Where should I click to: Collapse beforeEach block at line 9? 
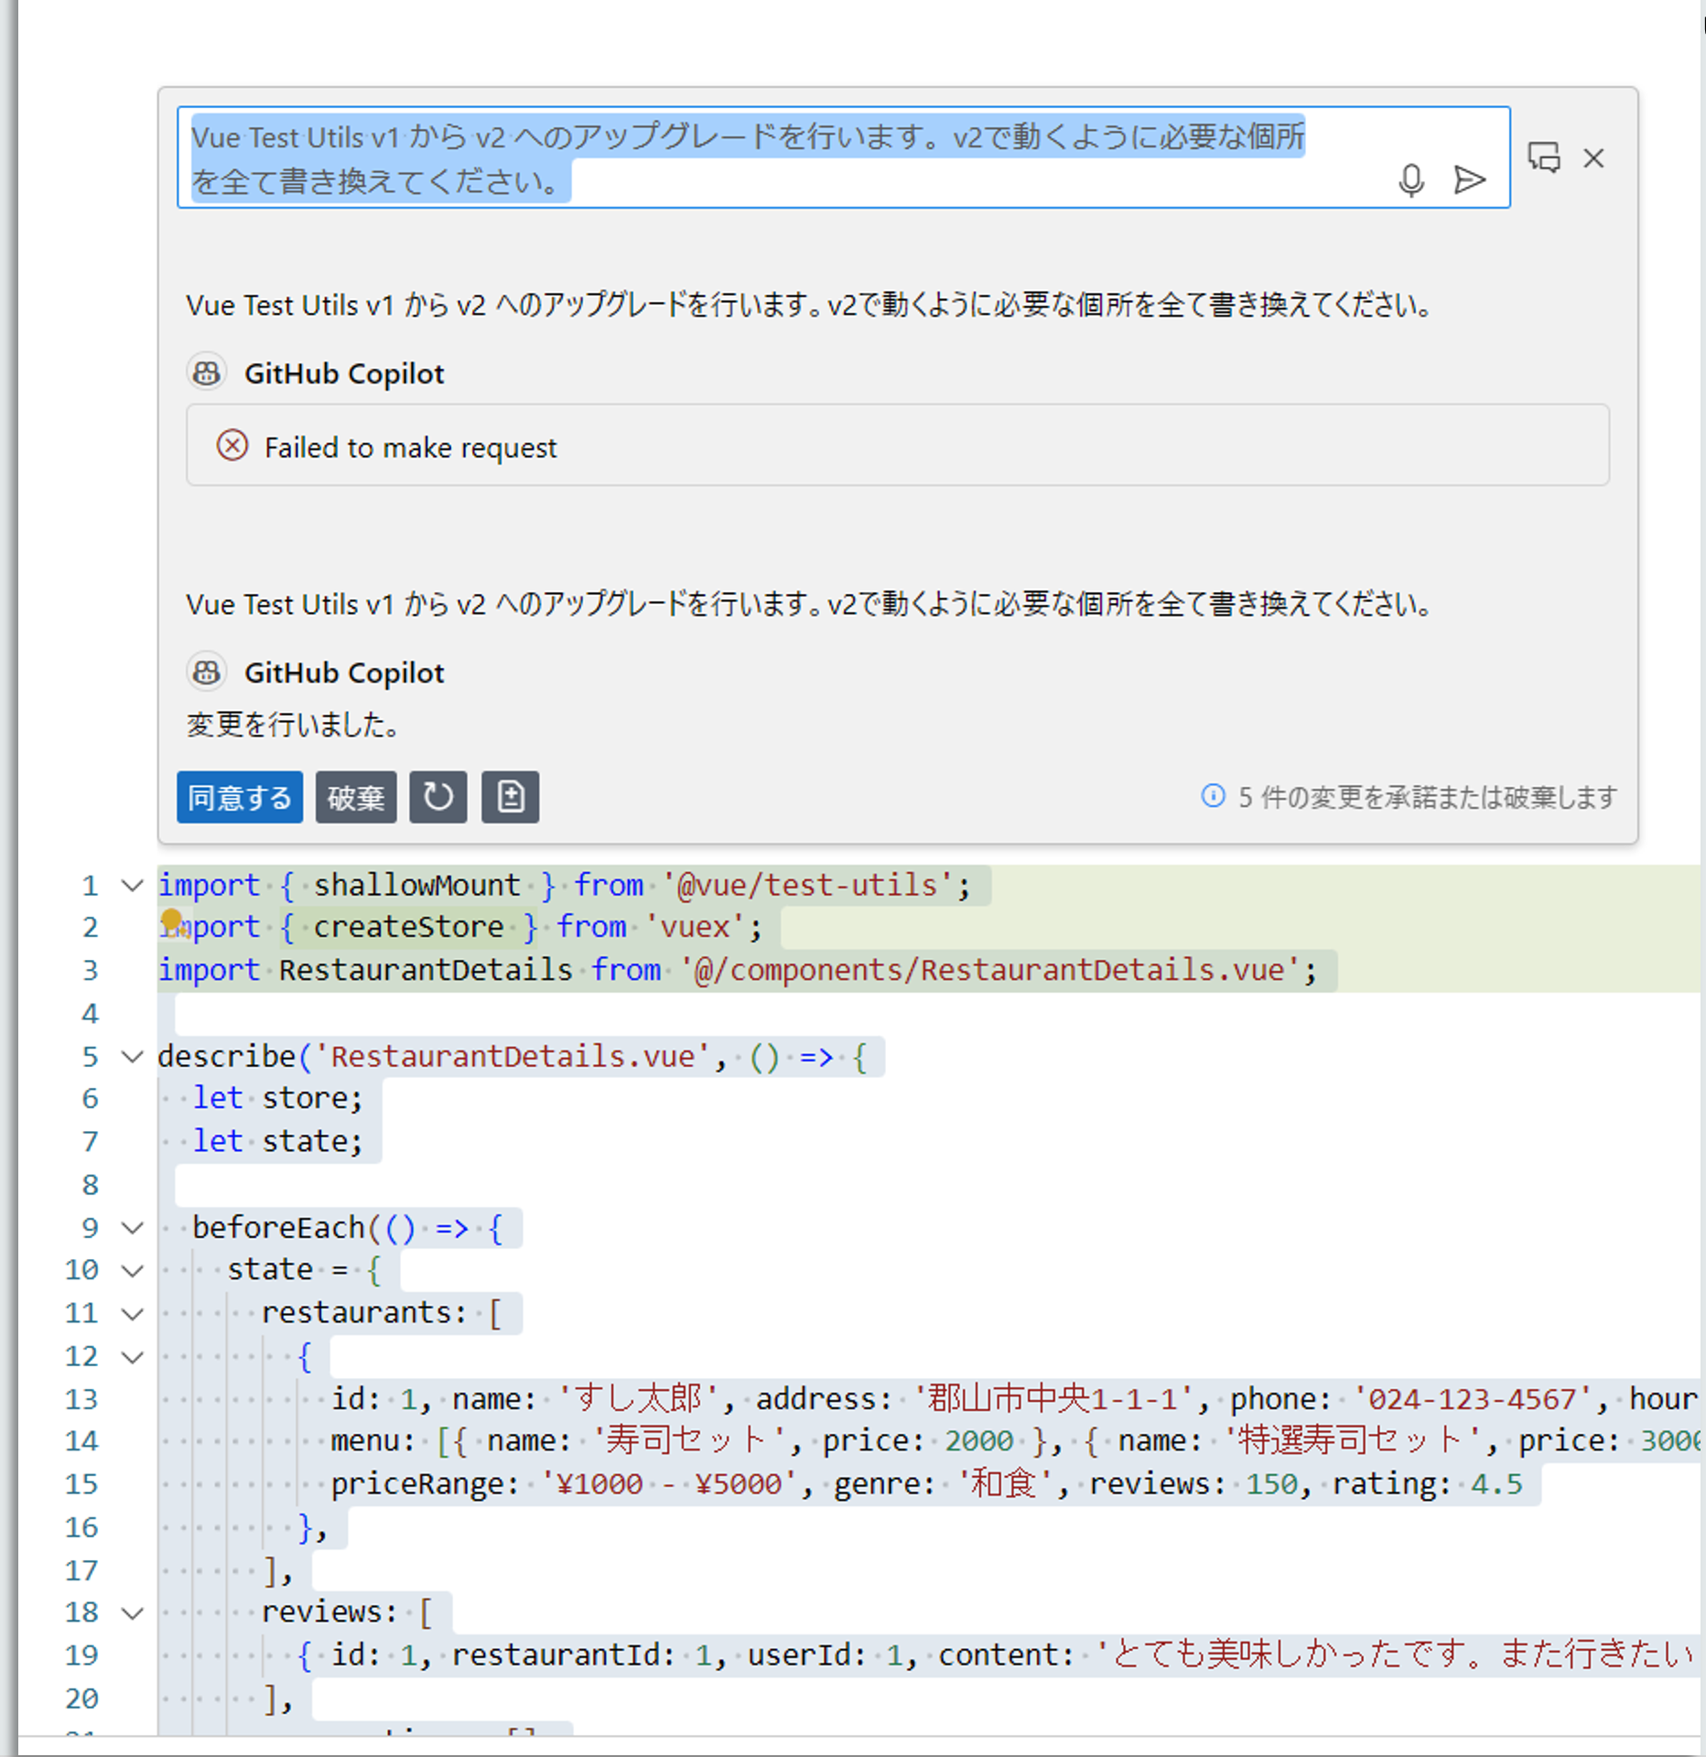133,1227
